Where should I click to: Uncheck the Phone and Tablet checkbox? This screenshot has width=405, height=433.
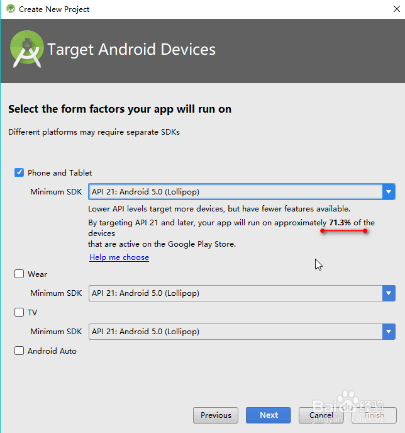pos(19,172)
